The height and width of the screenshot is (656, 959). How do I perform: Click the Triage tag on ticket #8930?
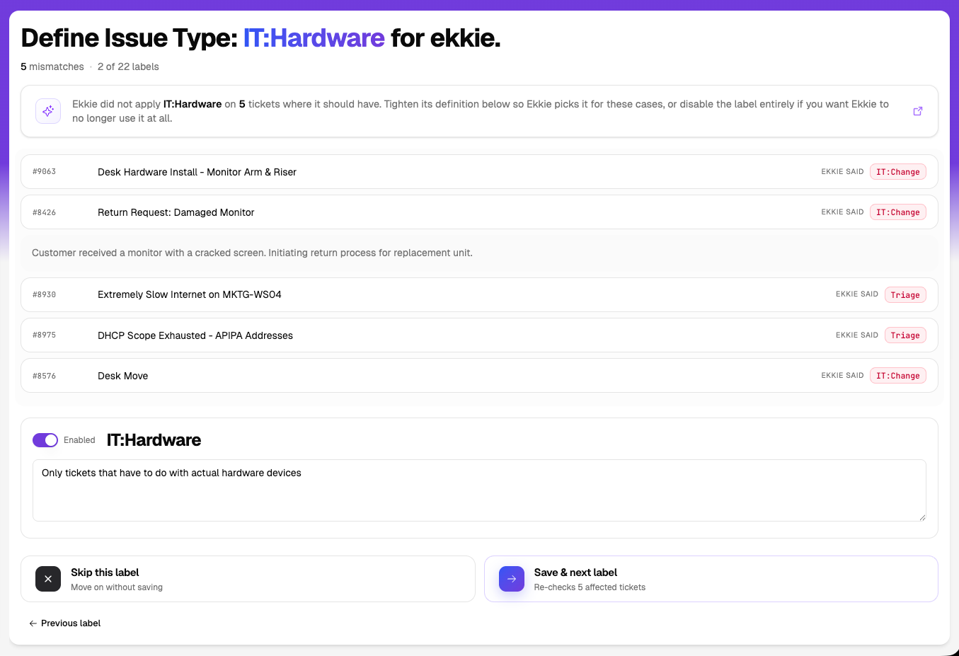[905, 295]
